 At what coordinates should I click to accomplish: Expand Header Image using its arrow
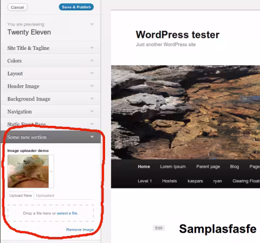click(x=92, y=86)
